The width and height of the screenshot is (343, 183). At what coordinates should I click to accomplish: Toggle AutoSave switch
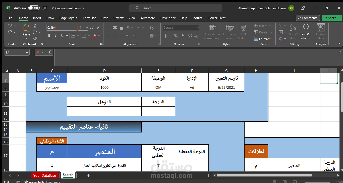(34, 8)
